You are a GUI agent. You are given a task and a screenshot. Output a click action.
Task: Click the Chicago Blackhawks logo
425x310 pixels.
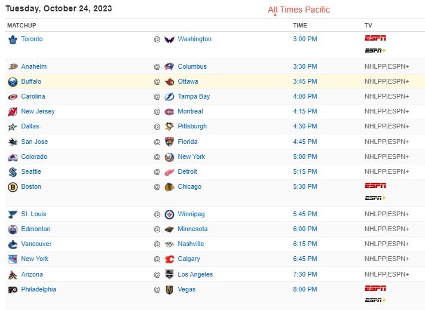tap(170, 187)
